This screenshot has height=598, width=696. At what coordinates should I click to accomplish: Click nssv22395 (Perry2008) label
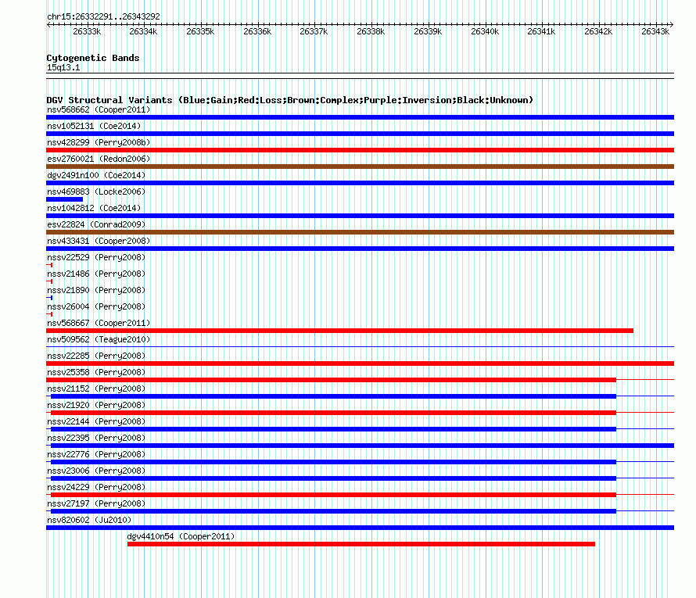point(96,438)
